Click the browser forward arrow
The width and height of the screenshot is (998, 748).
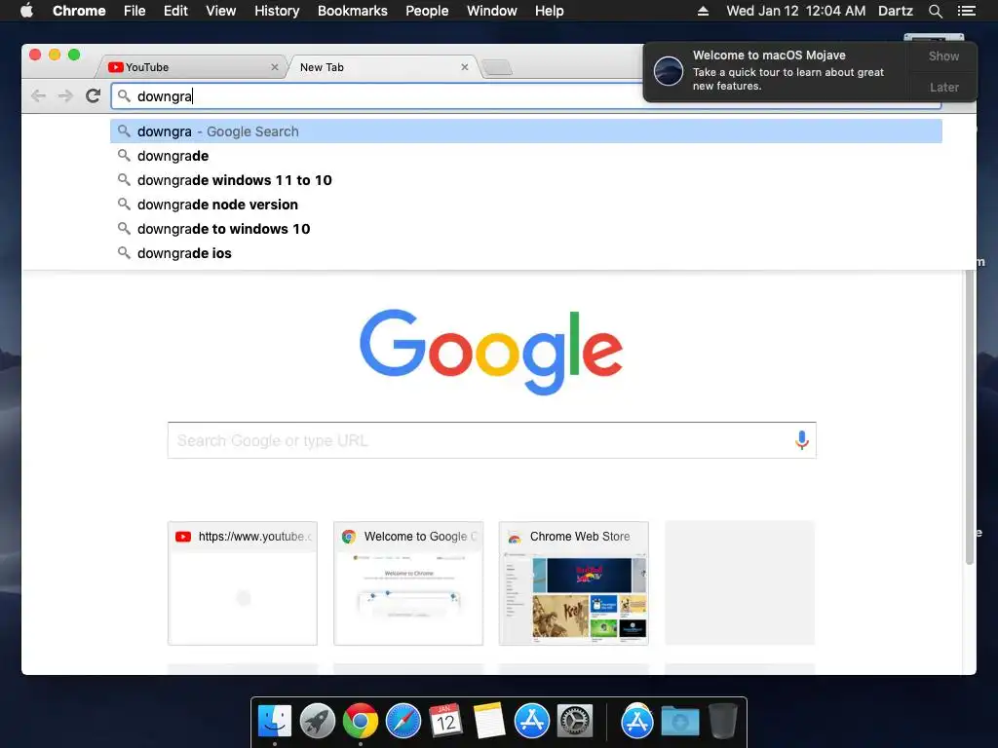[x=65, y=96]
